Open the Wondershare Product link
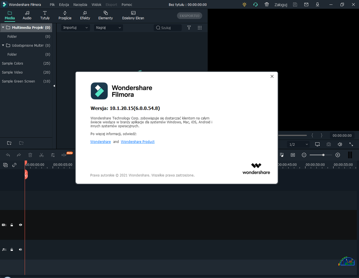Image resolution: width=359 pixels, height=278 pixels. pos(138,142)
